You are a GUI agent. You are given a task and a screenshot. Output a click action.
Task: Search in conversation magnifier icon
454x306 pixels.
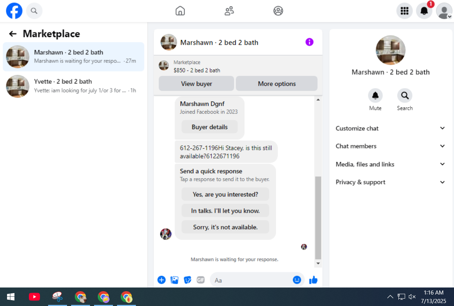pyautogui.click(x=405, y=96)
